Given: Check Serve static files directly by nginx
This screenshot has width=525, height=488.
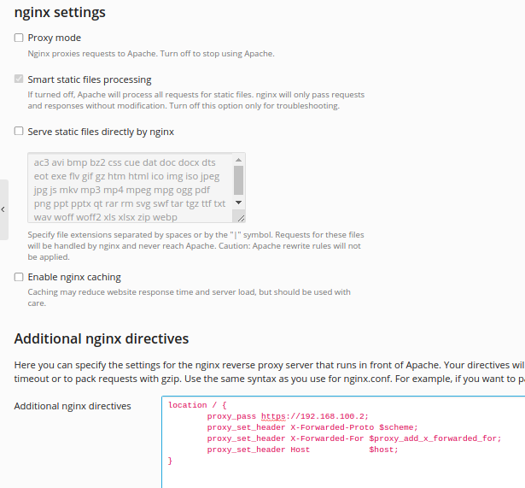Looking at the screenshot, I should pos(19,131).
